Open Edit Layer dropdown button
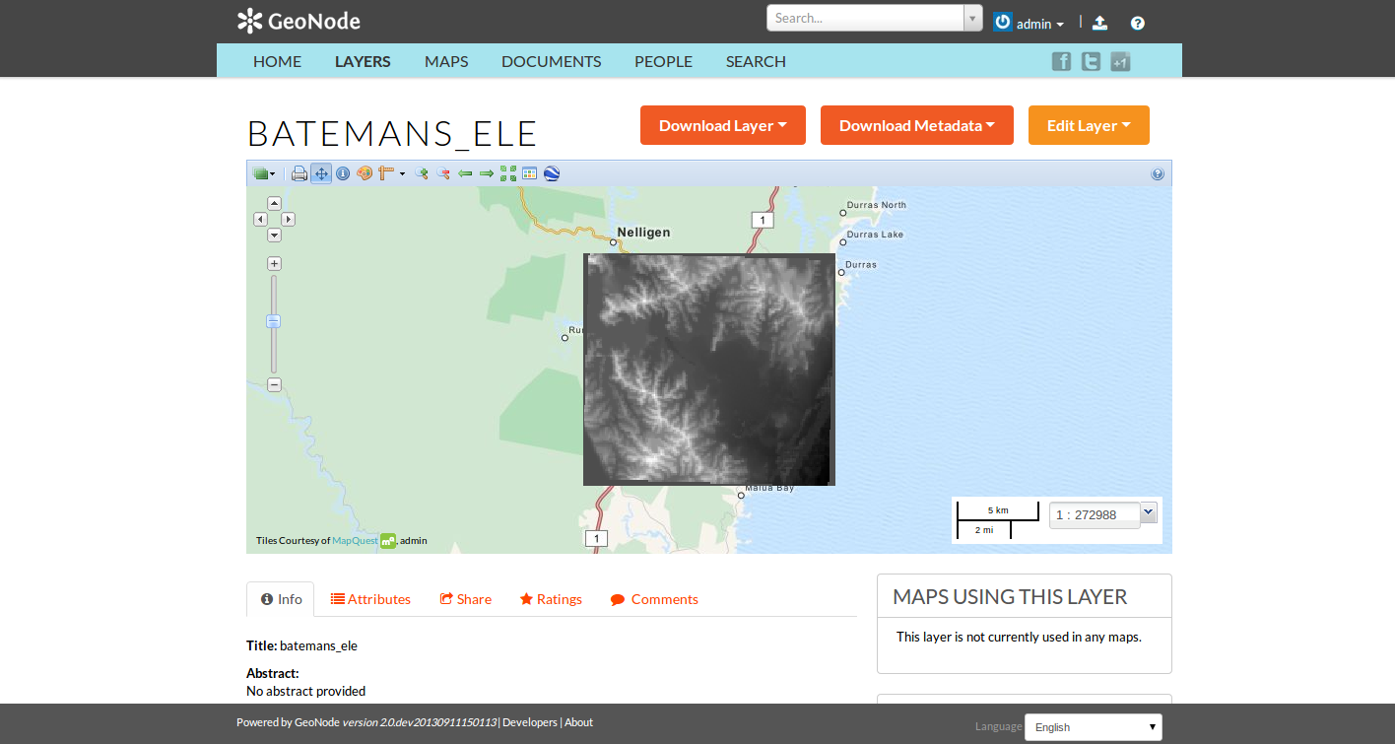This screenshot has height=744, width=1395. (1089, 125)
